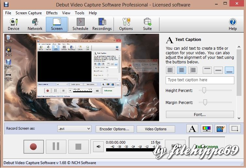Open the .avi format dropdown
Screen dimensions: 246x168
[x=74, y=129]
